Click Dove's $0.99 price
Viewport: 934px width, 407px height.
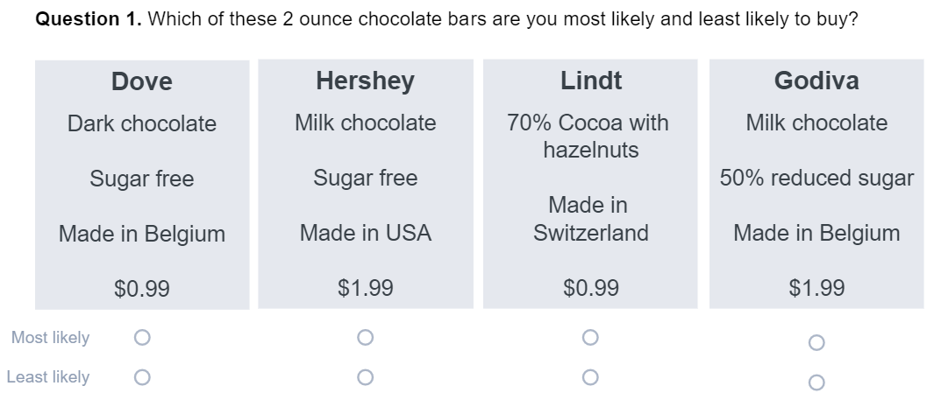tap(142, 289)
